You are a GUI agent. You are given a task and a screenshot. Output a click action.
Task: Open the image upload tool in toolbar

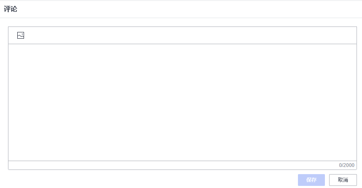[21, 36]
